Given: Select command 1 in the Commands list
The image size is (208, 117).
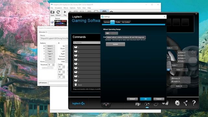Looking at the screenshot, I should click(x=87, y=47).
